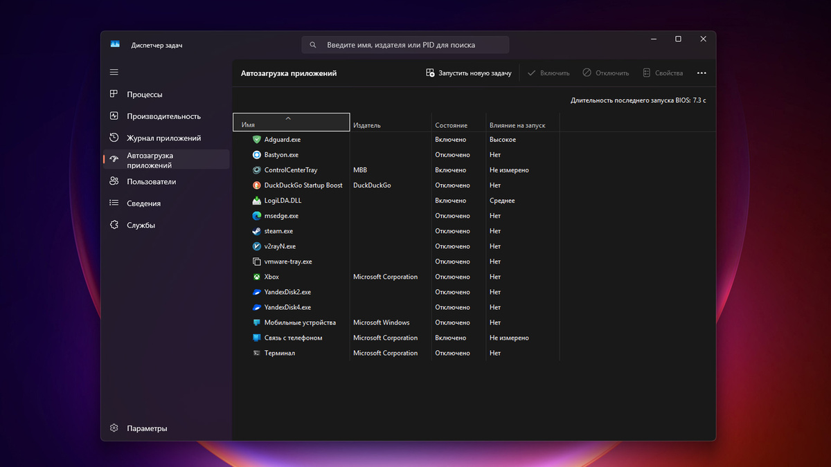Click the search magnifier icon

pyautogui.click(x=313, y=45)
